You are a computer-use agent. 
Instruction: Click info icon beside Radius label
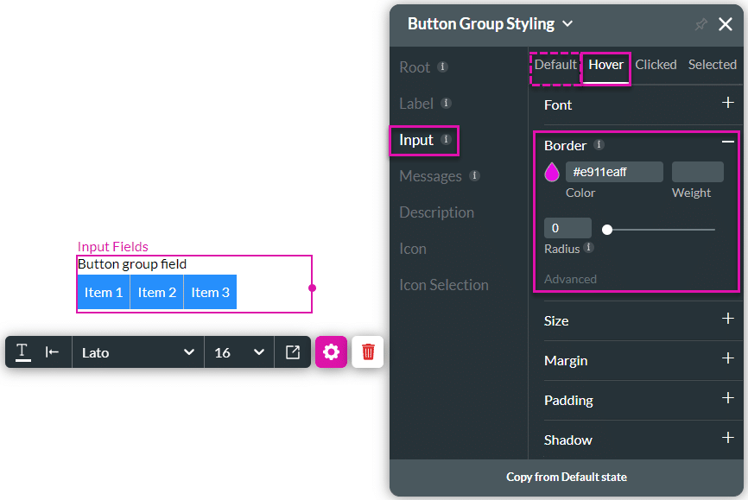click(589, 247)
